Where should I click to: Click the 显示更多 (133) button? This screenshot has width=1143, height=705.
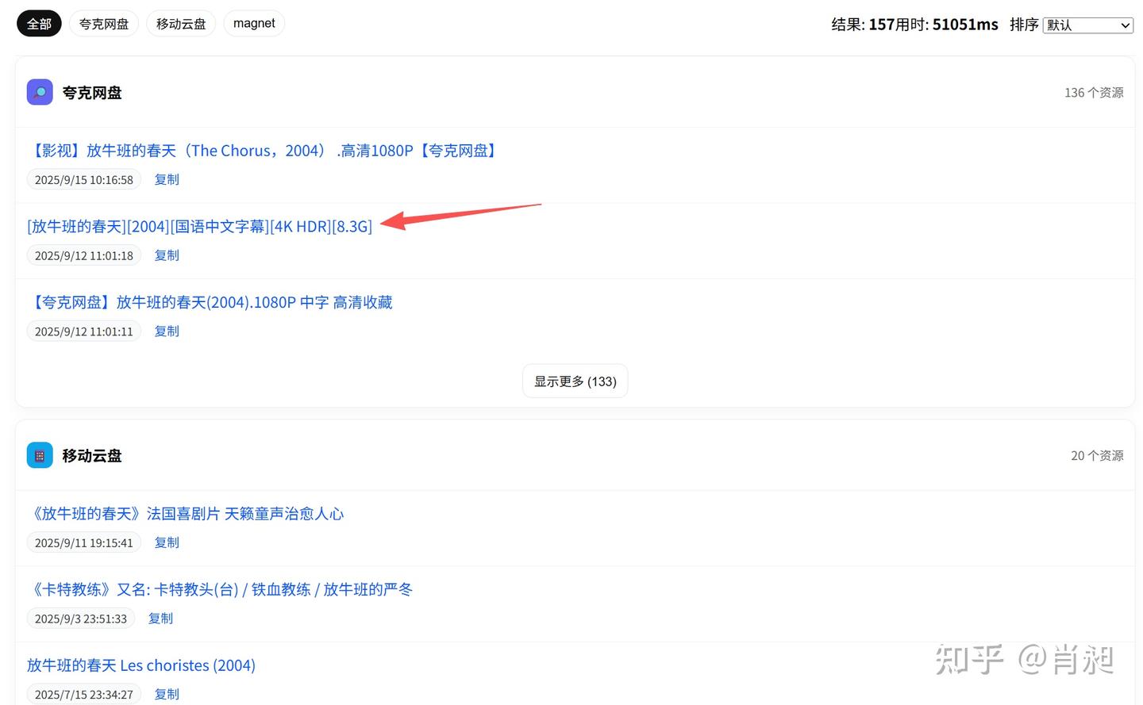pos(575,381)
